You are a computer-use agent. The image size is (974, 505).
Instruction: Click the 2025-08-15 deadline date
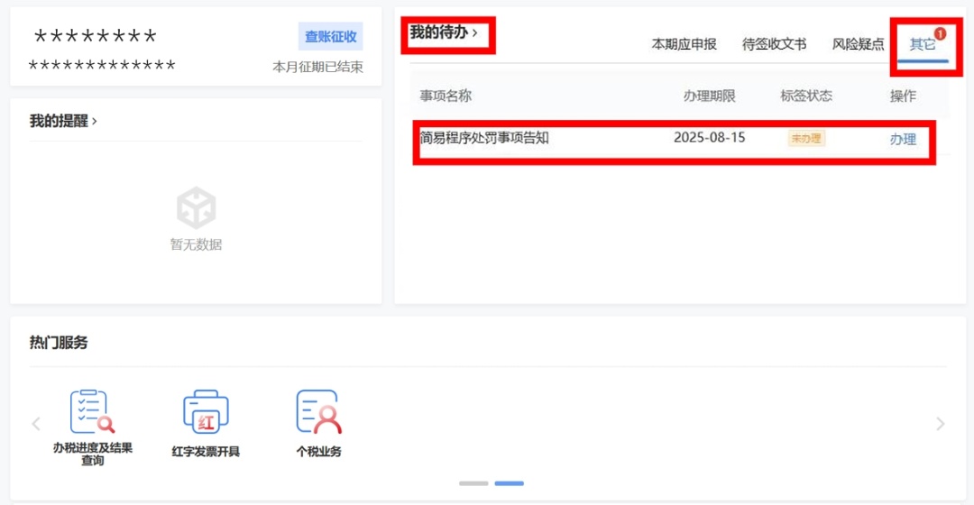click(x=709, y=138)
